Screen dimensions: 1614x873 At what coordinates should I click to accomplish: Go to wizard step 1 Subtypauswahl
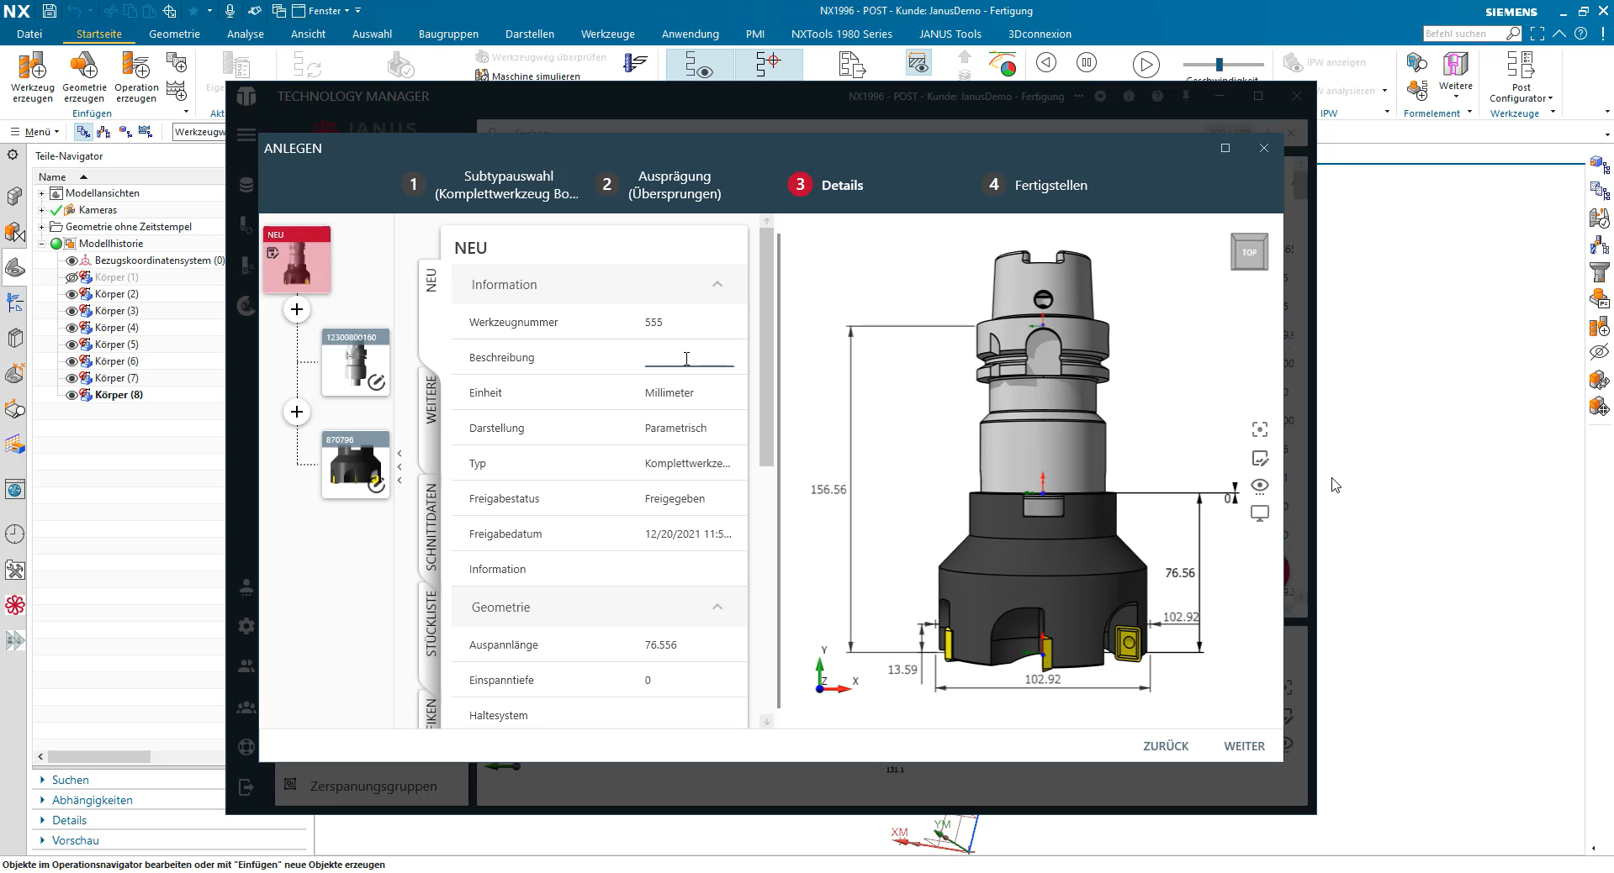[491, 185]
